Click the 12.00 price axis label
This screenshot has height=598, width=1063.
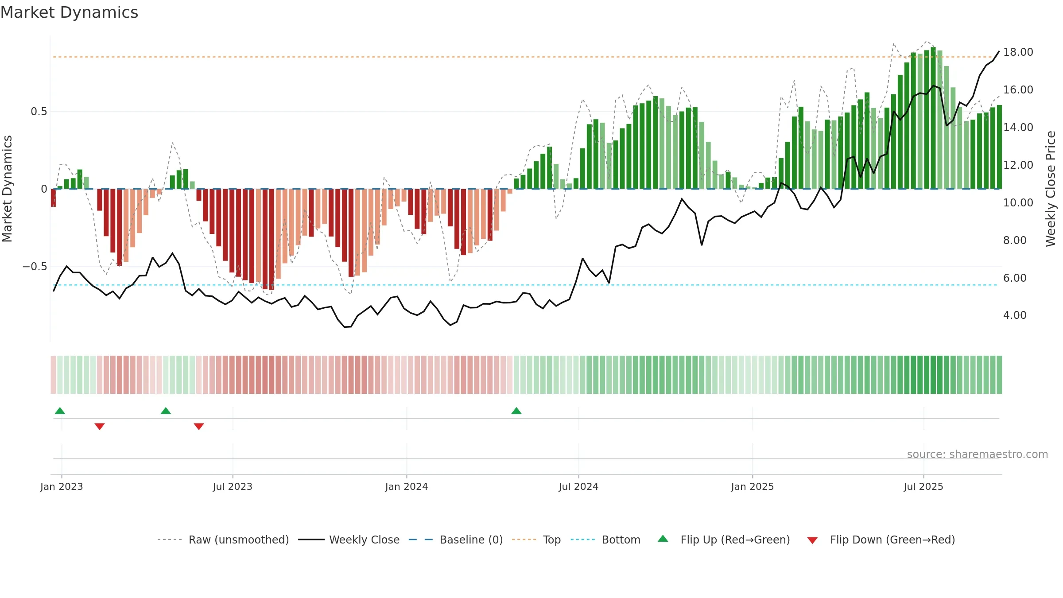(x=1018, y=165)
